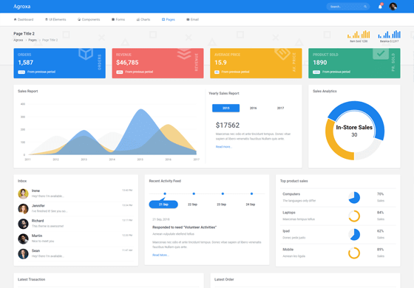Click the Agroxa logo
This screenshot has height=288, width=414.
pos(22,7)
